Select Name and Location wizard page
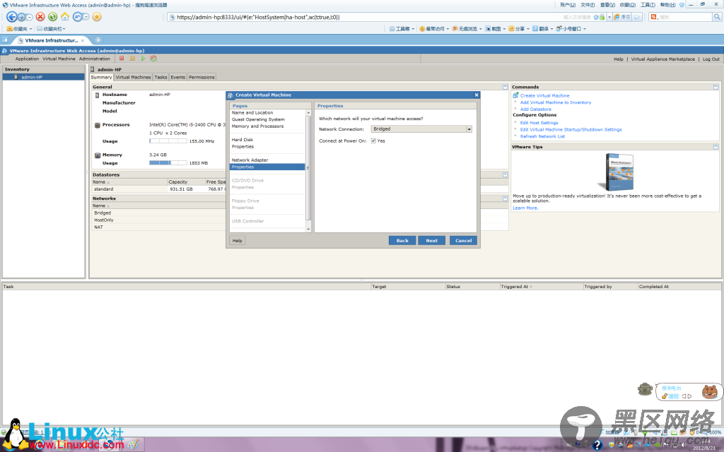Image resolution: width=724 pixels, height=452 pixels. click(x=252, y=112)
